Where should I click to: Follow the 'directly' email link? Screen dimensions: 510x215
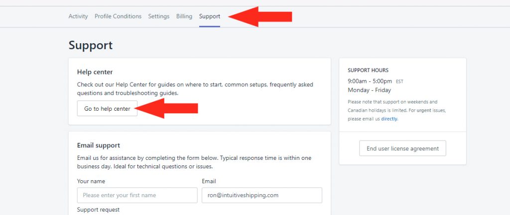click(x=389, y=119)
